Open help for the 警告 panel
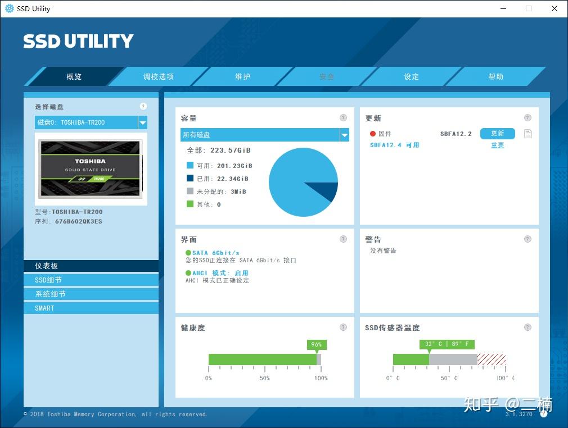The image size is (568, 428). (528, 239)
